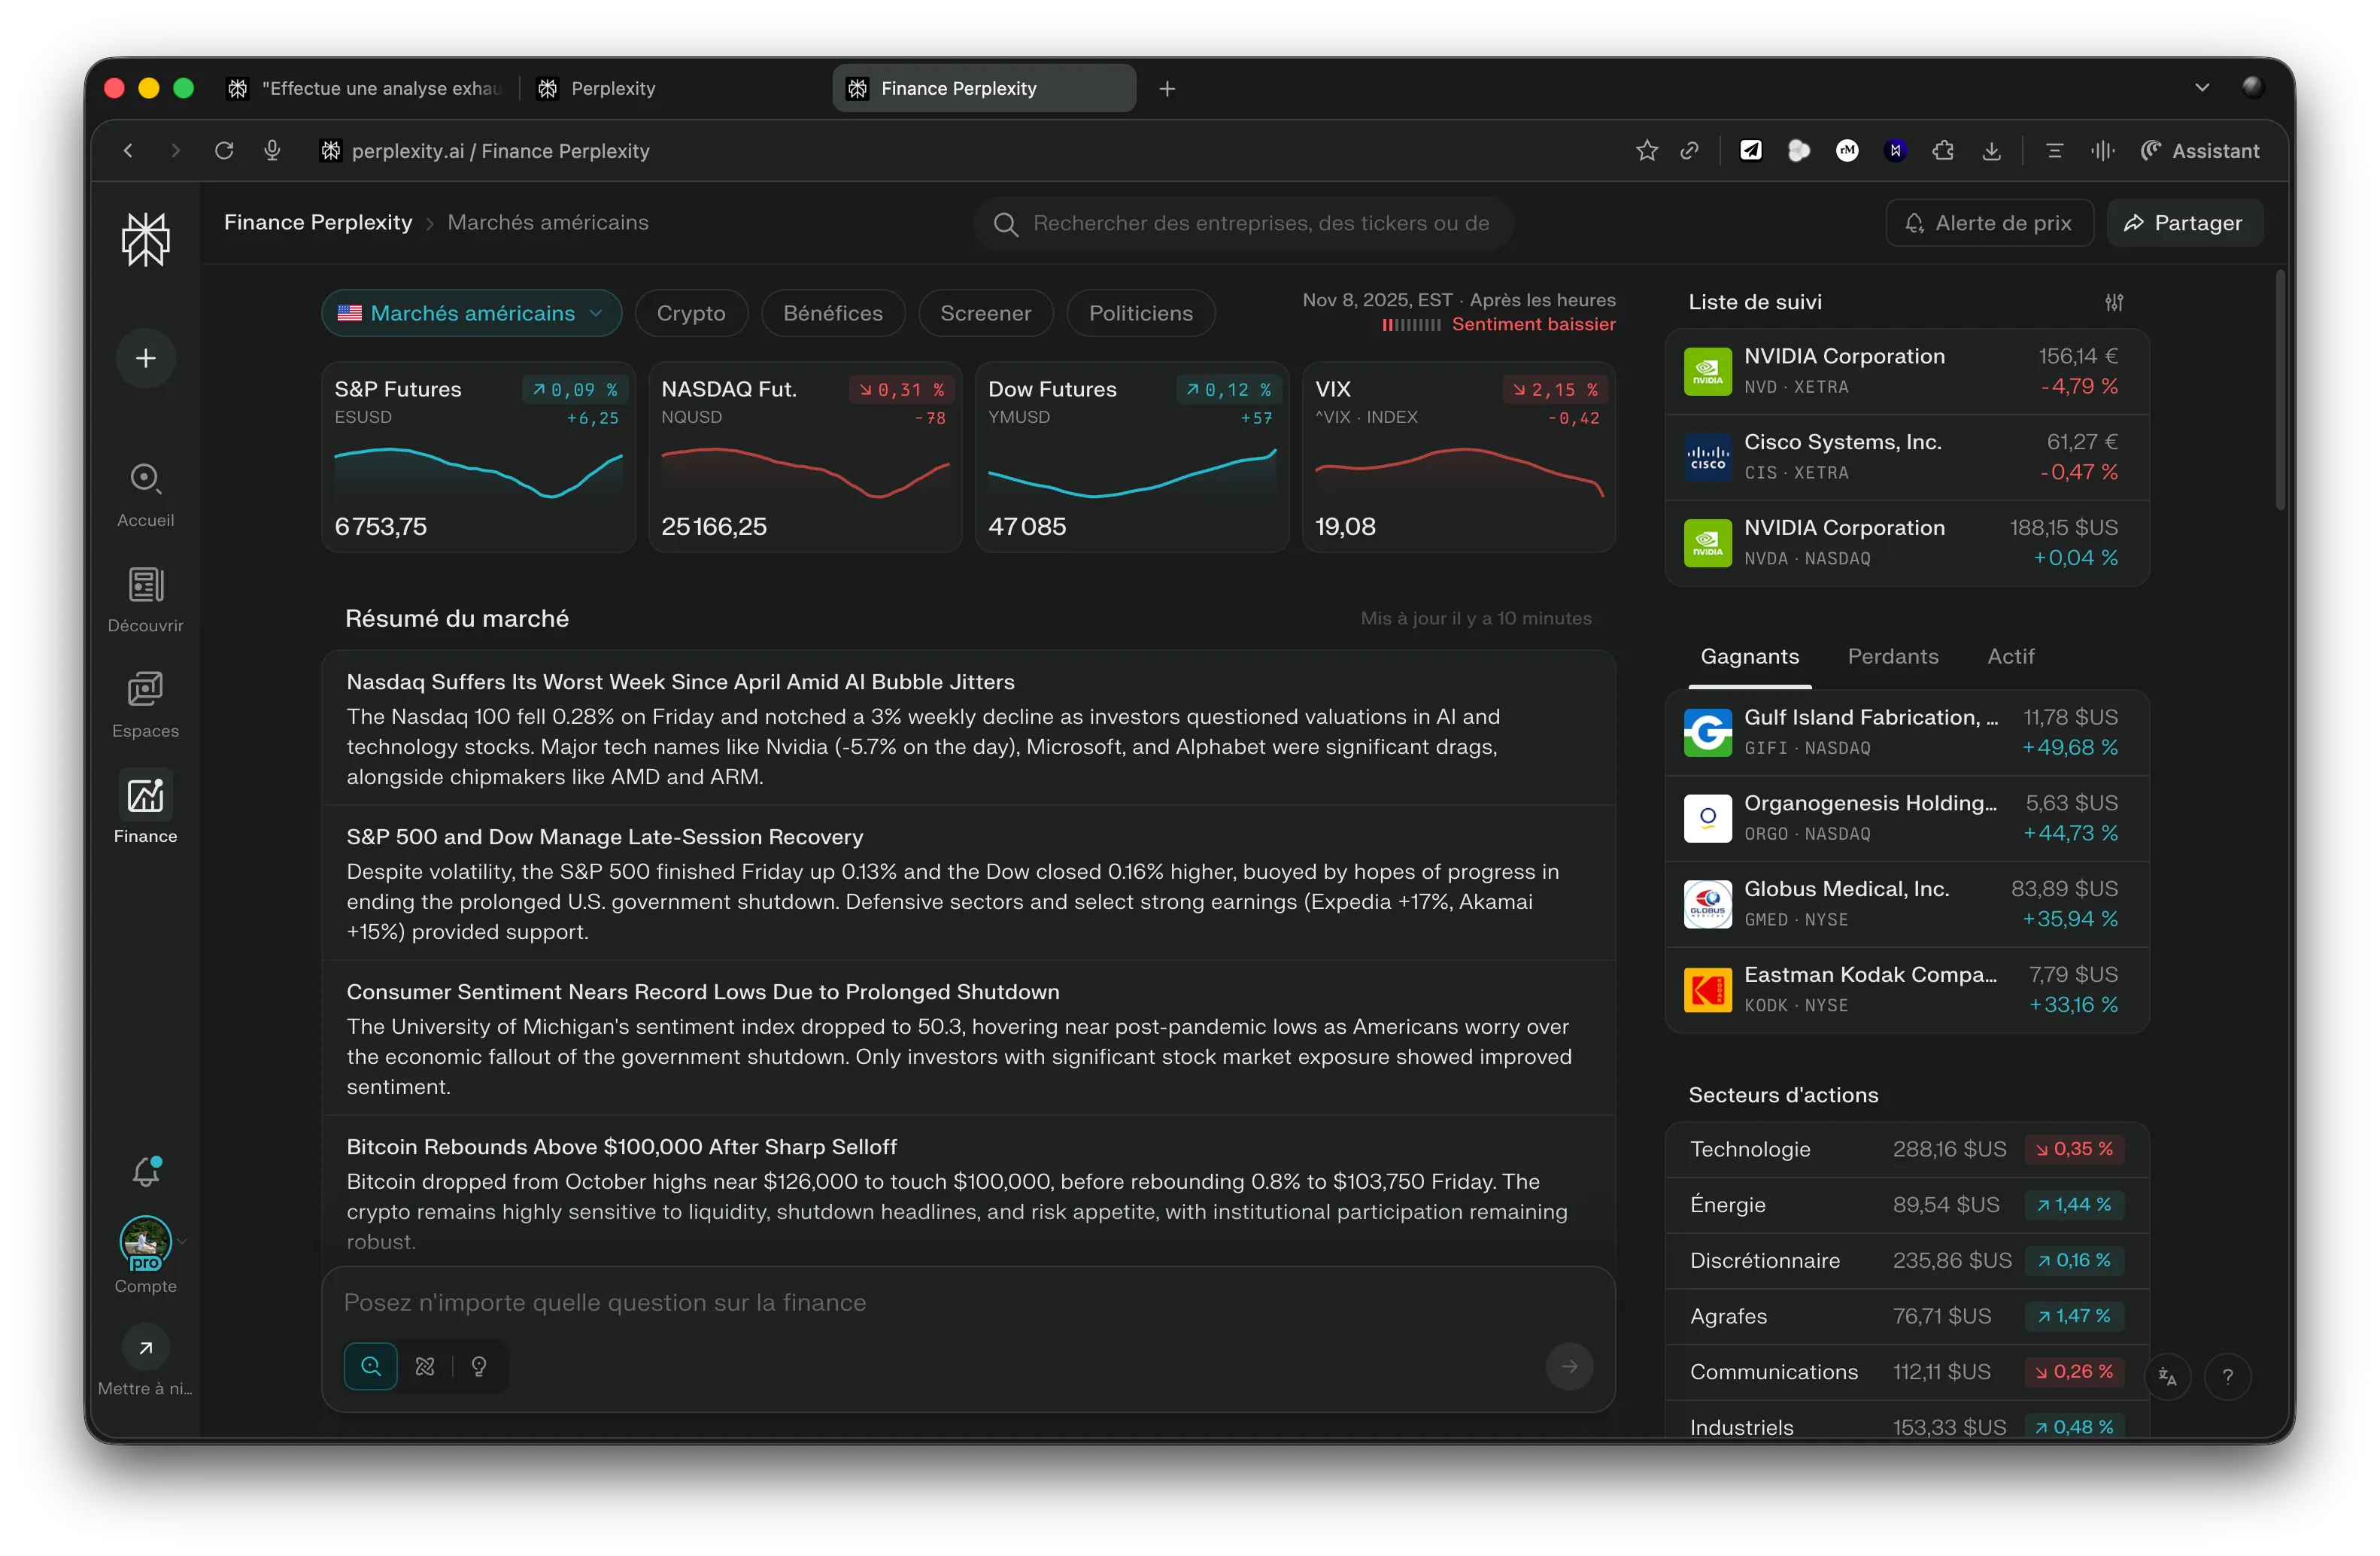Toggle search mode in finance question box

(x=371, y=1366)
